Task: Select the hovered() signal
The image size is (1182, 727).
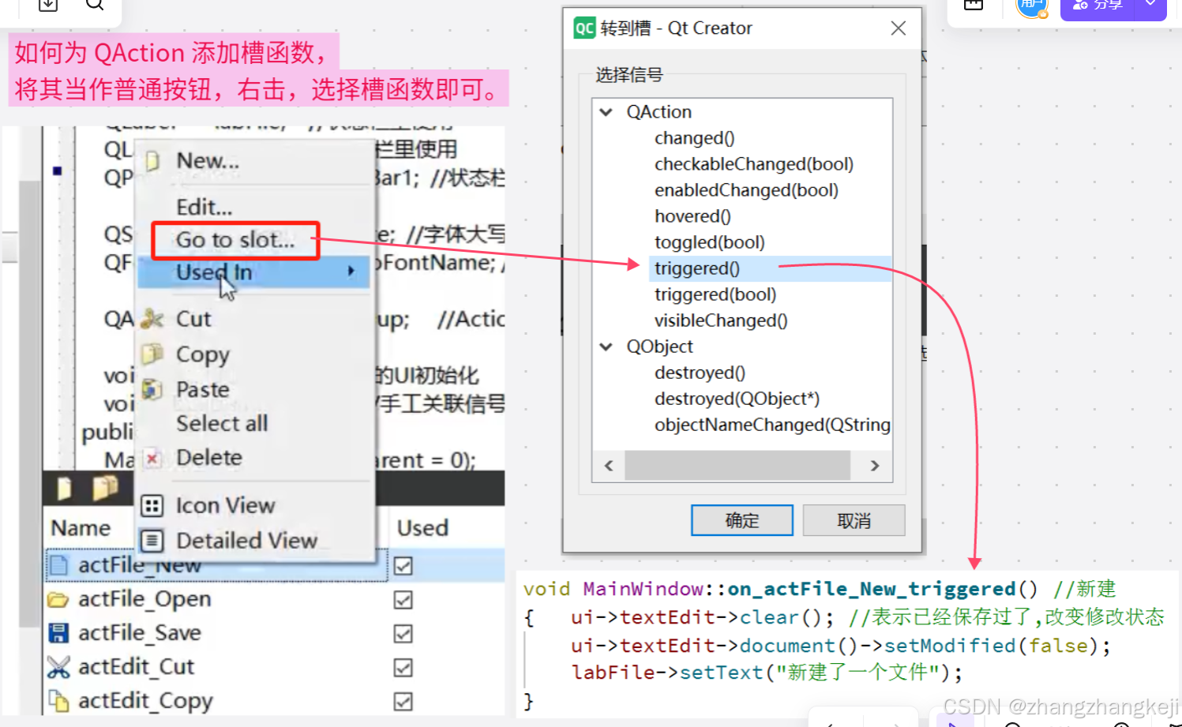Action: click(x=692, y=216)
